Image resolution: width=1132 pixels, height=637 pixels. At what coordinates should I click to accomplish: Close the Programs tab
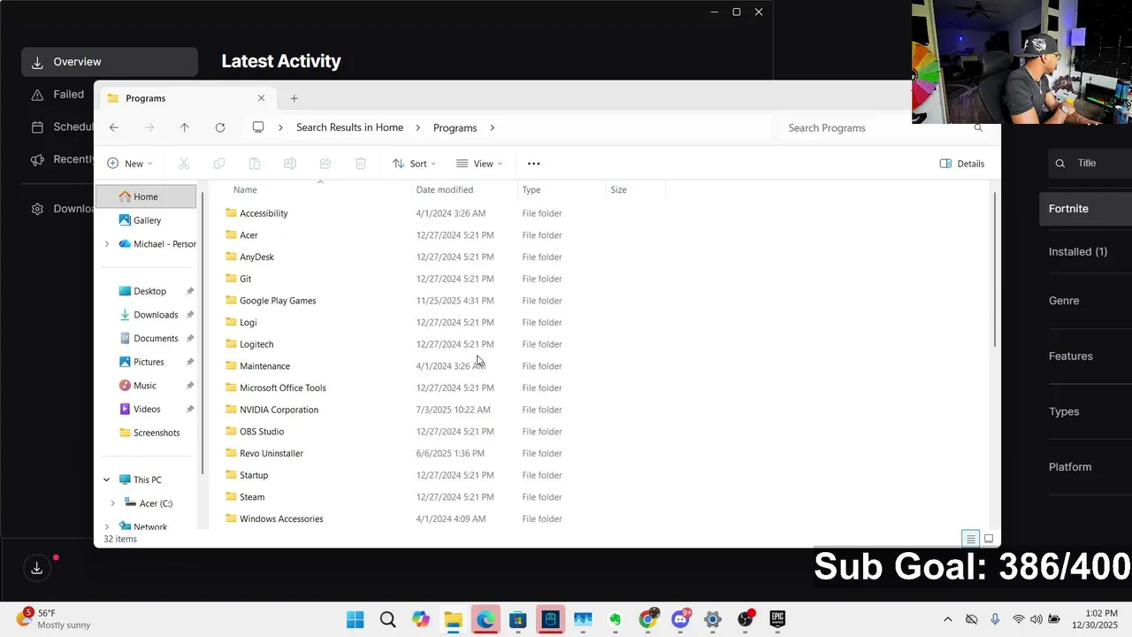261,98
